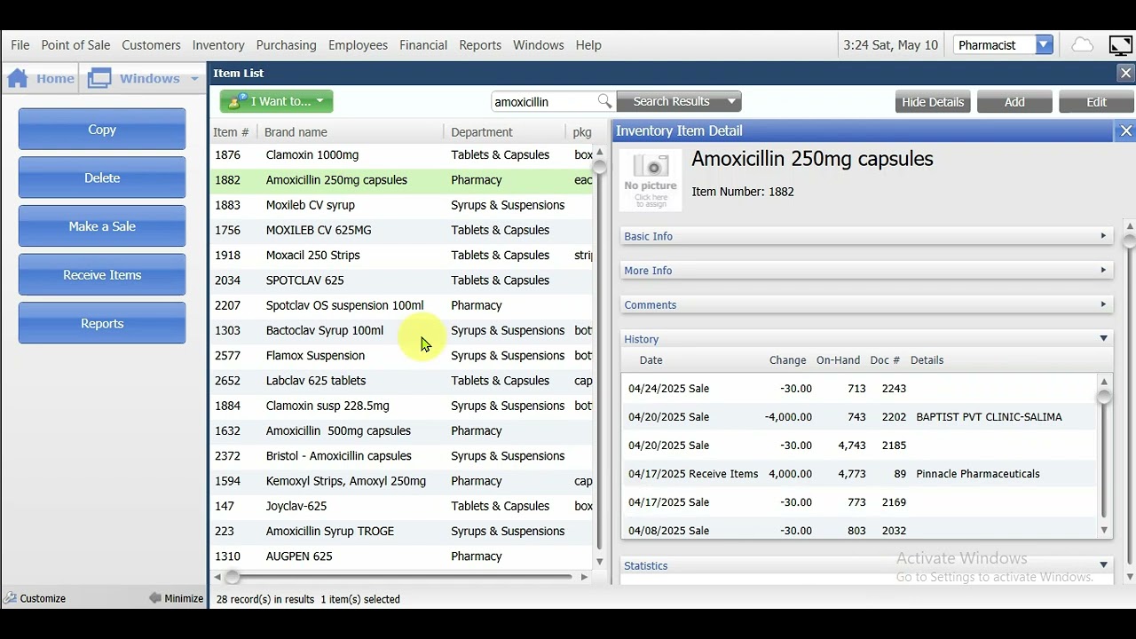1136x639 pixels.
Task: Select the Clamoxin 1000mg row
Action: point(402,154)
